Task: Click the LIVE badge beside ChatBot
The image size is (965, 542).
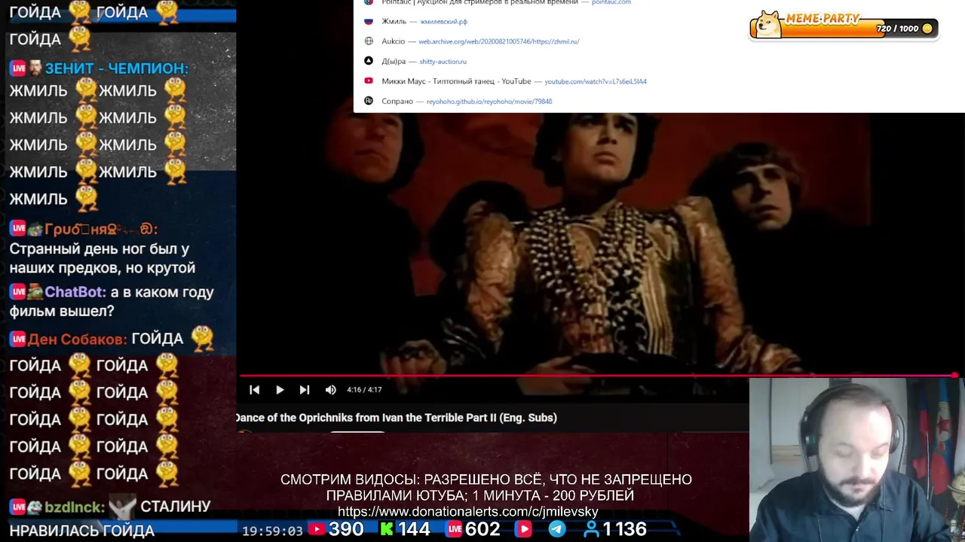Action: 18,292
